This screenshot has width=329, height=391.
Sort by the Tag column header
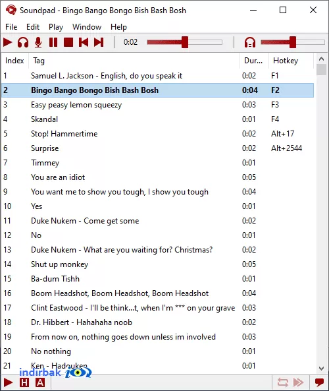pos(134,61)
